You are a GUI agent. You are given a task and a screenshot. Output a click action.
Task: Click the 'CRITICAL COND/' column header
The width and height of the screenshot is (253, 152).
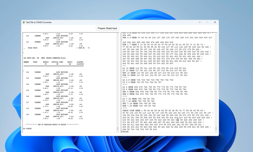57,62
